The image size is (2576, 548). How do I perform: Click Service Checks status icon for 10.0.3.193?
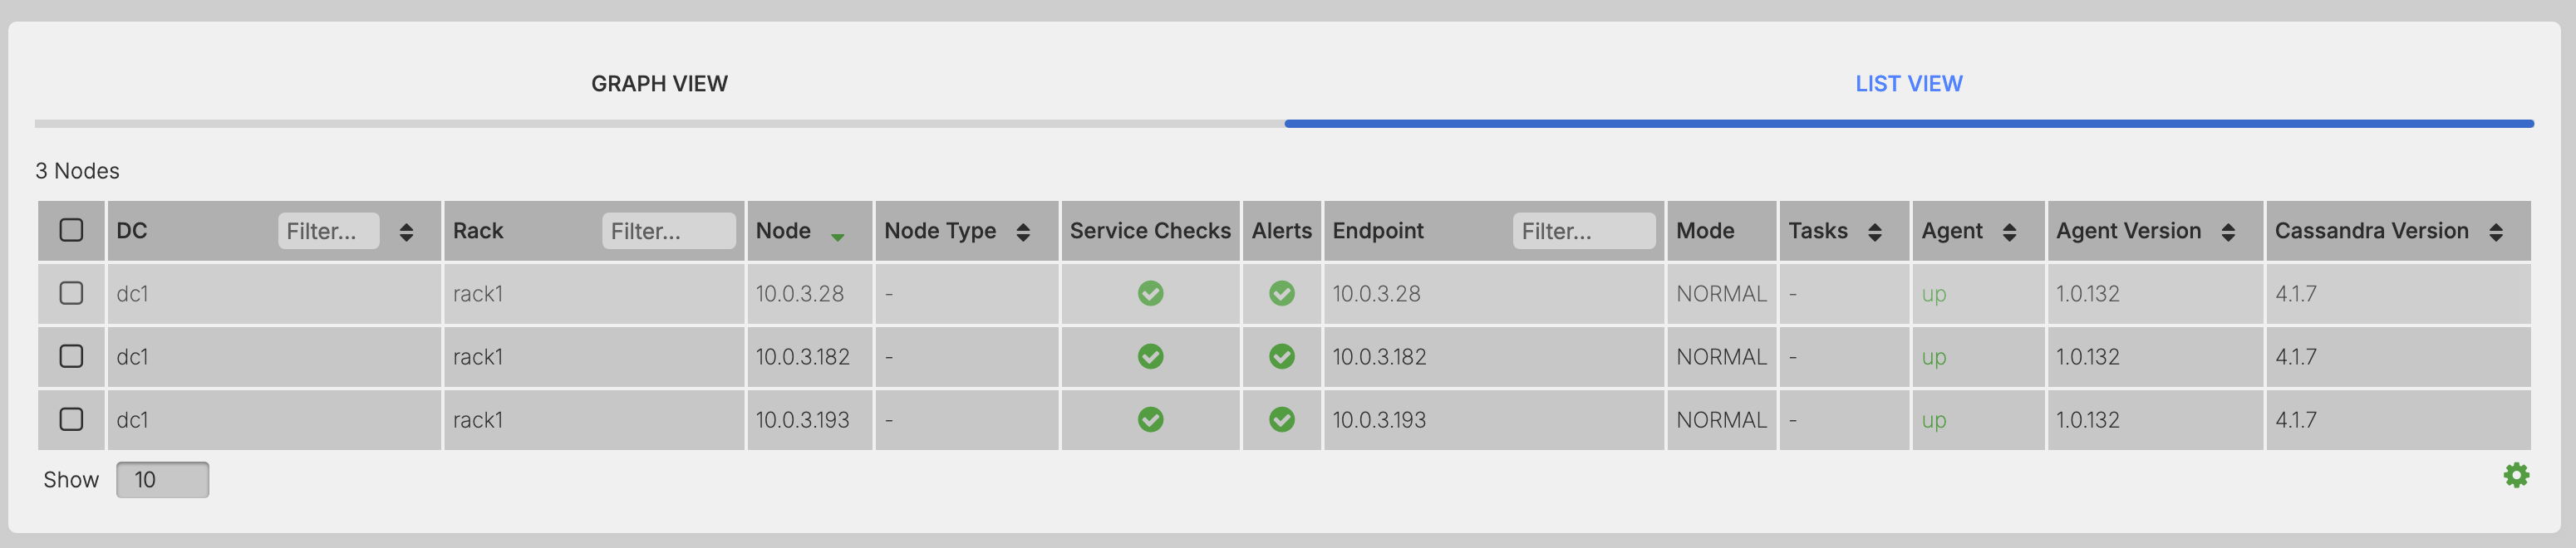pyautogui.click(x=1150, y=419)
